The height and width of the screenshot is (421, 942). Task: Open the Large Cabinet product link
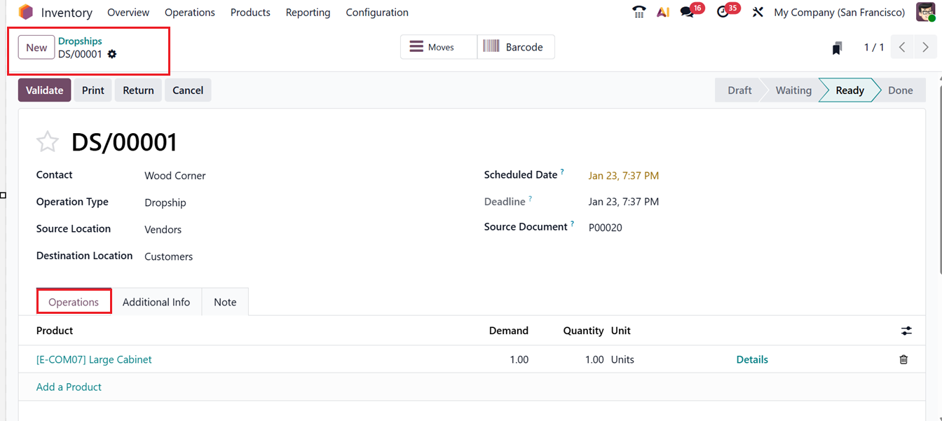(94, 359)
